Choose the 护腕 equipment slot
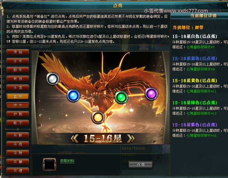 18,114
